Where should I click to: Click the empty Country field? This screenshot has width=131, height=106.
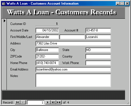coord(98,56)
